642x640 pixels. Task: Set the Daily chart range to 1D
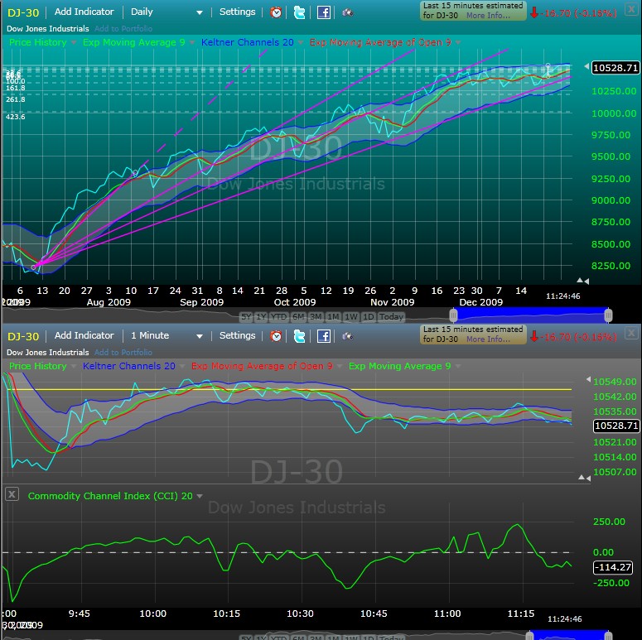[369, 317]
